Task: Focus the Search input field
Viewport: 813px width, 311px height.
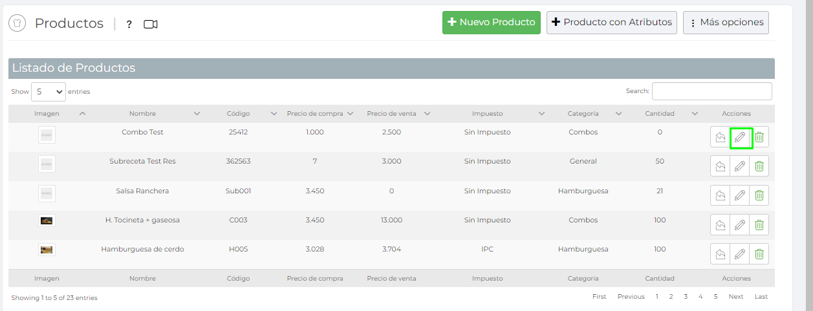Action: 712,91
